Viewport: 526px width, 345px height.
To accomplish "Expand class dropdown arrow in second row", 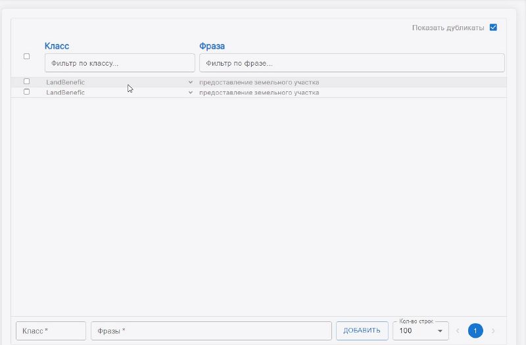I will pyautogui.click(x=191, y=93).
